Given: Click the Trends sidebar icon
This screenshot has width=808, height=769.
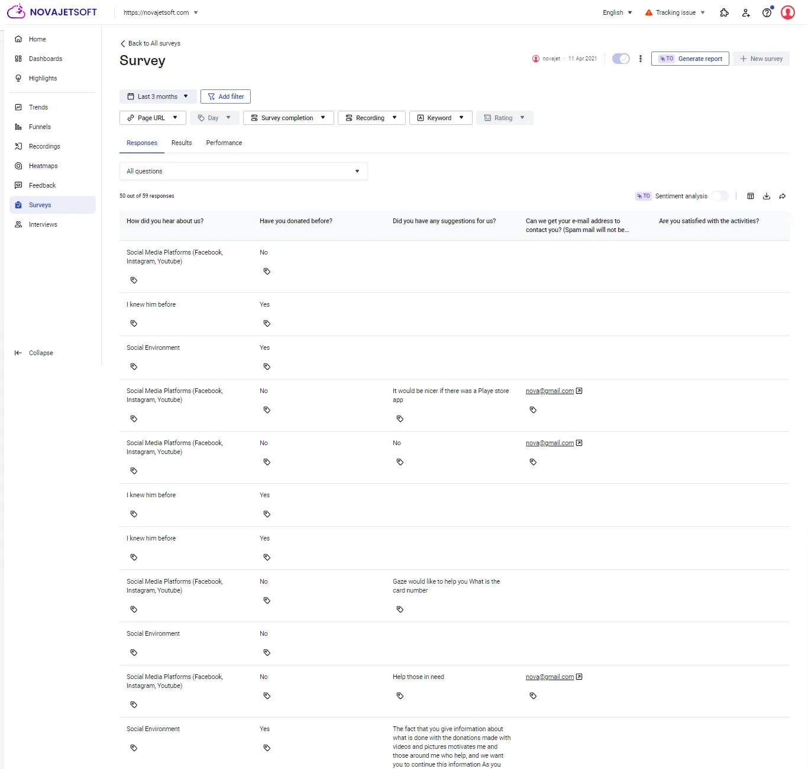Looking at the screenshot, I should pos(18,107).
